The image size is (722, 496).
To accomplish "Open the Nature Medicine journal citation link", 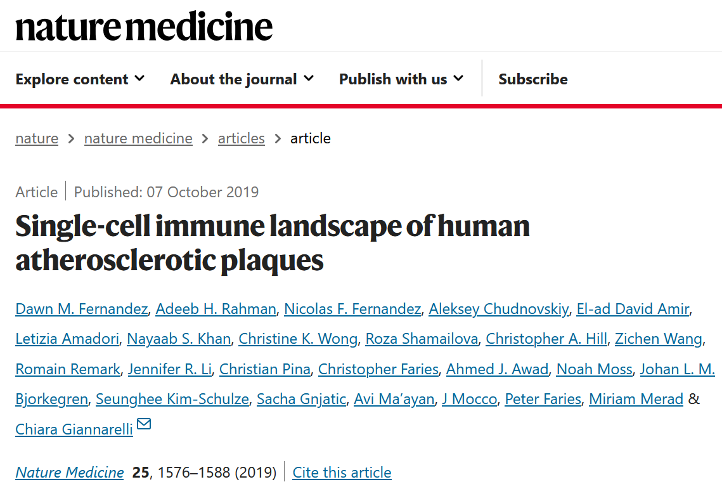I will 70,473.
